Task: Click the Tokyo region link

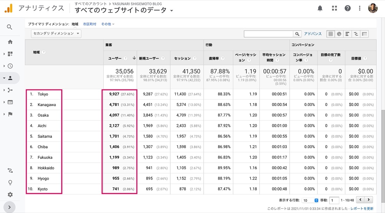Action: [x=43, y=94]
